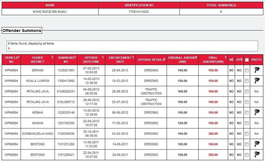Sort by Final Amount column arrows

[x=226, y=57]
